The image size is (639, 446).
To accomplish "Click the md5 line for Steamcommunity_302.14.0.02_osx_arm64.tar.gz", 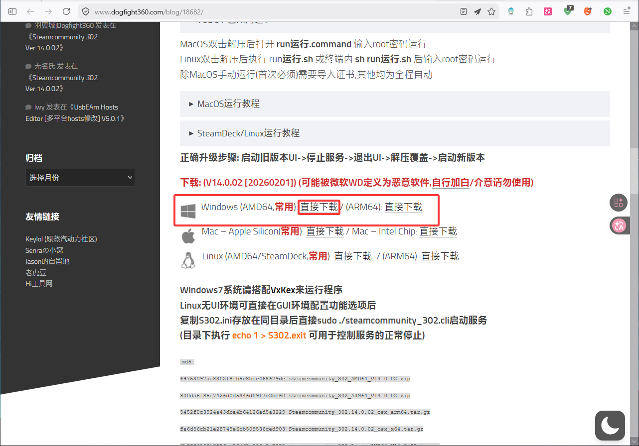I will pyautogui.click(x=305, y=412).
